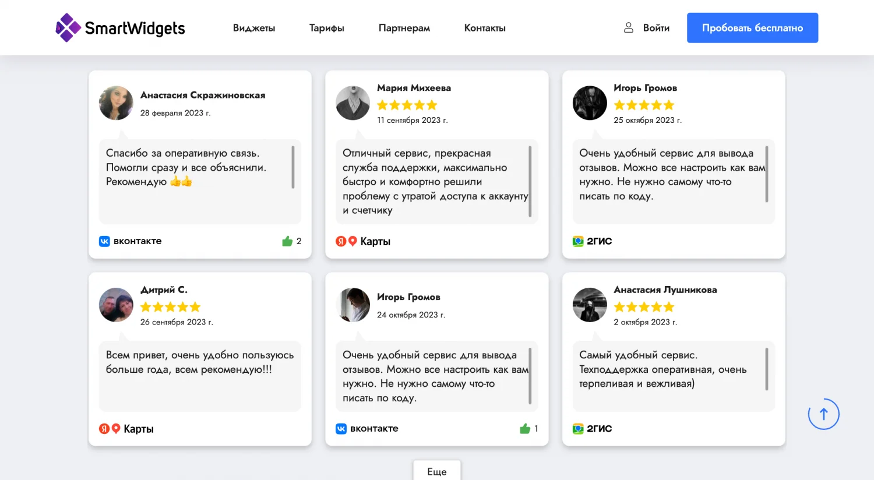Click Яндекс Карты icon in Дитрий С. card
This screenshot has width=874, height=480.
tap(110, 429)
